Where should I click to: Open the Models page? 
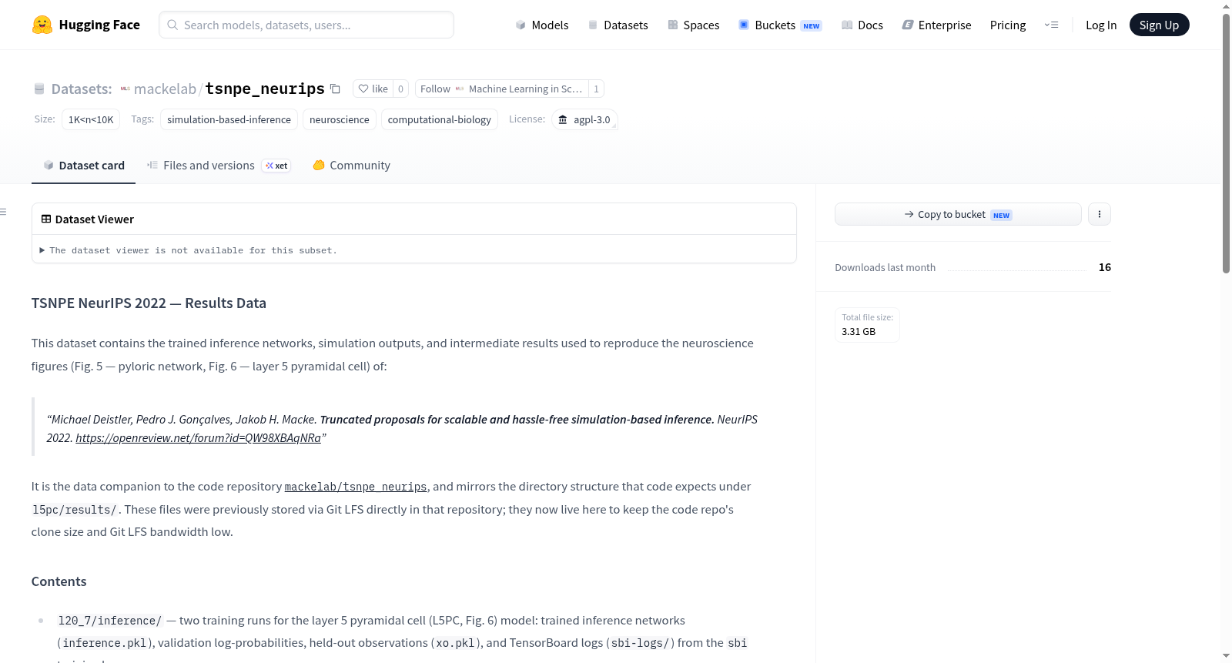[x=542, y=25]
